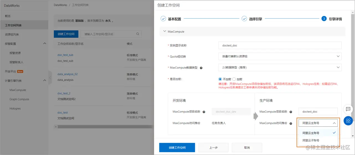Open the Quota组切换 dropdown
The height and width of the screenshot is (155, 355).
pyautogui.click(x=280, y=56)
